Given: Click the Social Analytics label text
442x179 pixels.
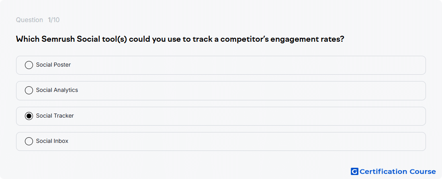Looking at the screenshot, I should 57,90.
